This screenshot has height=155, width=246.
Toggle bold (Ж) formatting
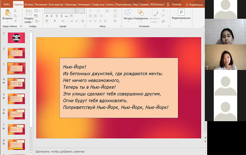tap(47, 16)
